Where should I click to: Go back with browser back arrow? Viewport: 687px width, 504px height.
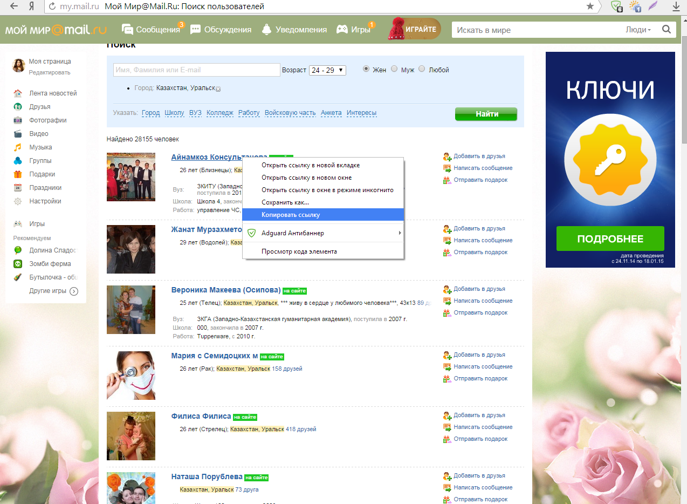14,6
